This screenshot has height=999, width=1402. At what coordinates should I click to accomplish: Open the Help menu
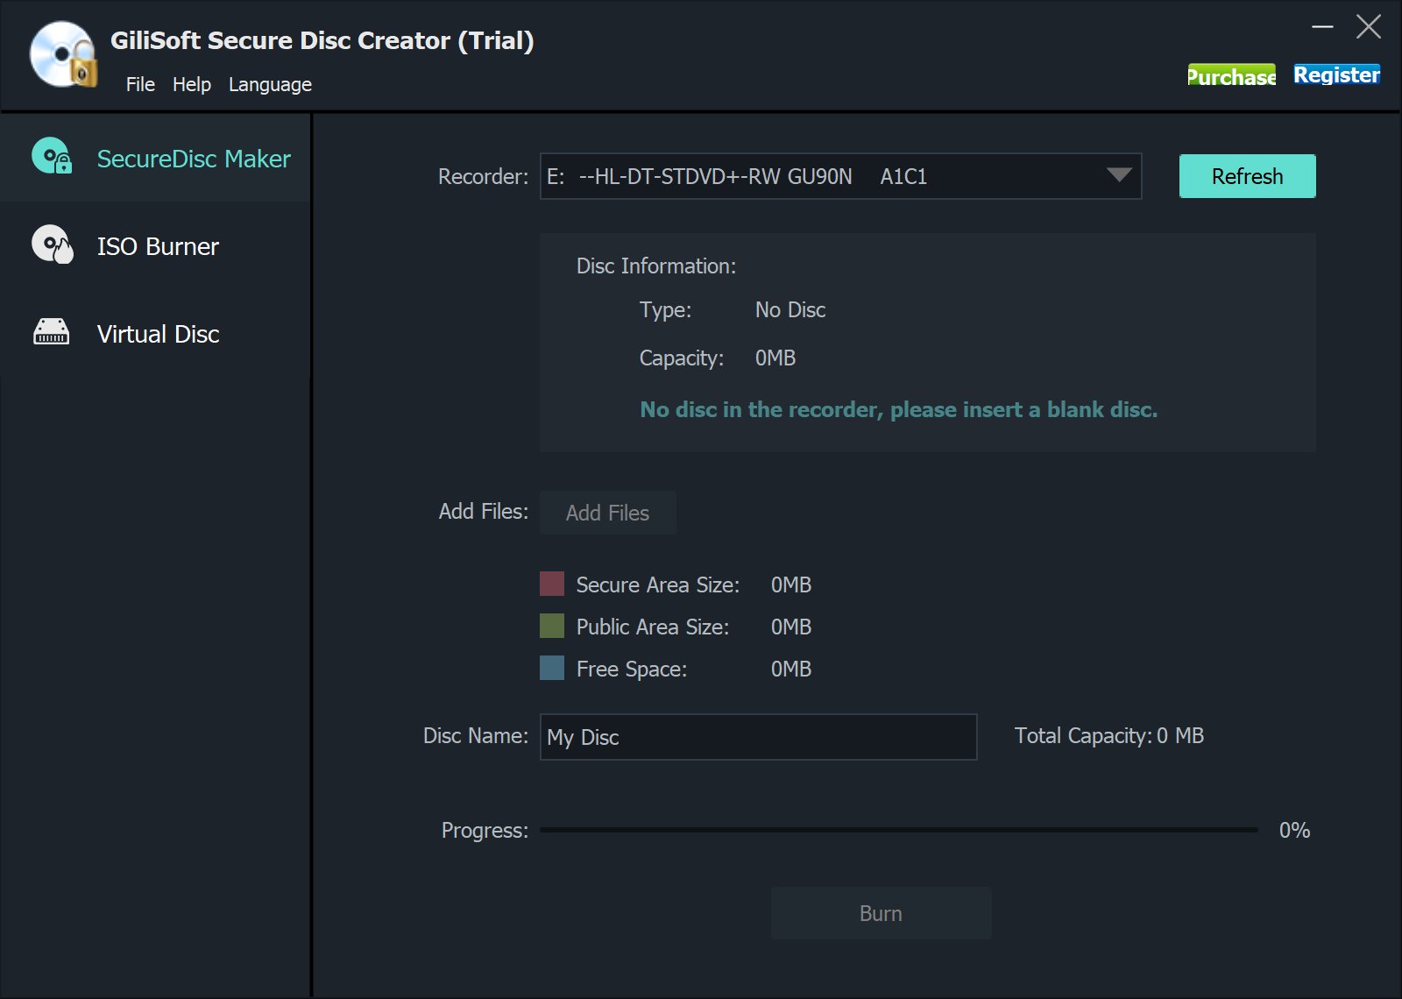[x=191, y=84]
